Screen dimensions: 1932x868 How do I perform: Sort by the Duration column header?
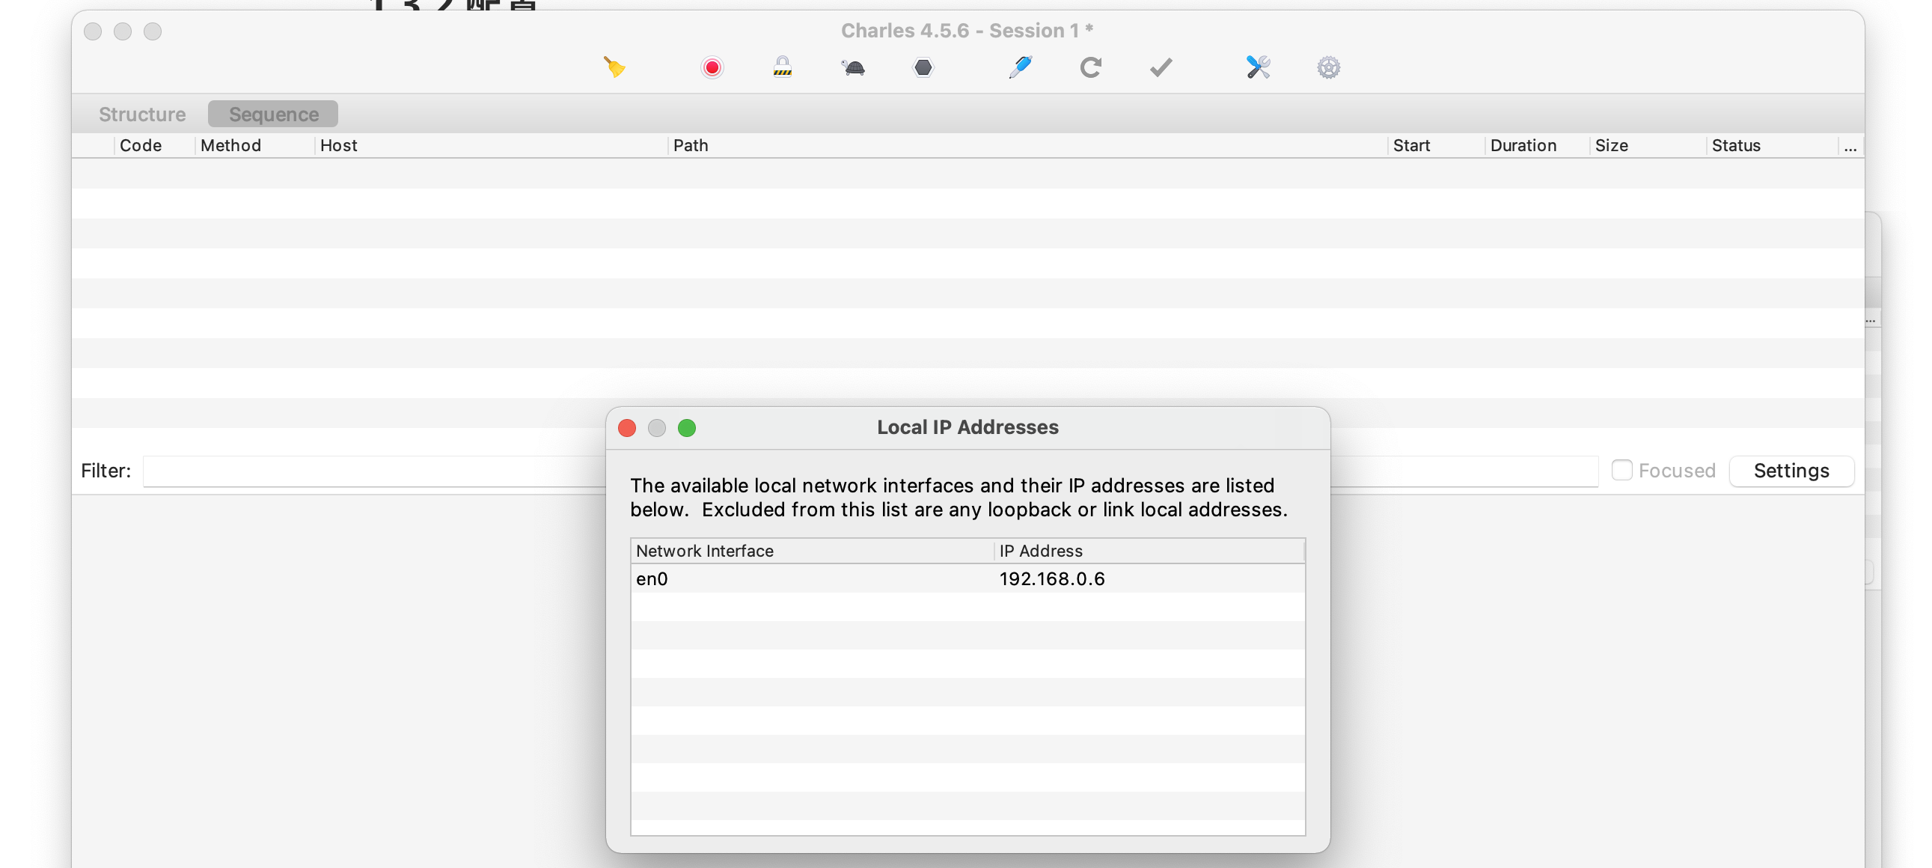(1523, 146)
